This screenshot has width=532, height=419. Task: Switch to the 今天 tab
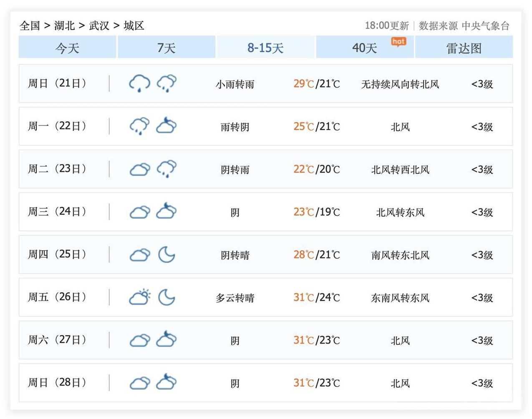click(x=67, y=48)
